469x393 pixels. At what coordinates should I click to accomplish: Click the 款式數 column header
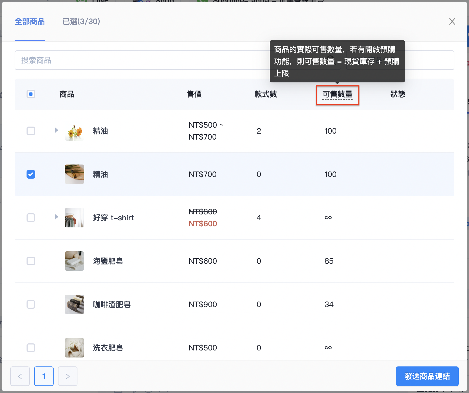[266, 94]
